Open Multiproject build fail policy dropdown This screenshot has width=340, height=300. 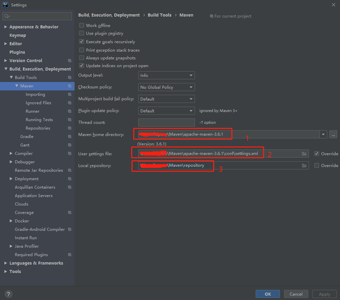tap(166, 99)
